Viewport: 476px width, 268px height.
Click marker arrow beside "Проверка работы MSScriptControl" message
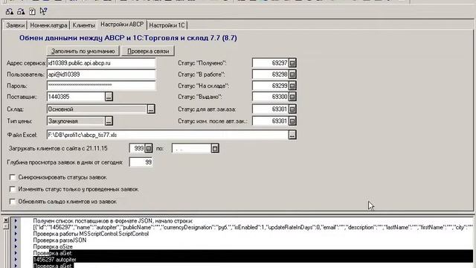point(16,234)
